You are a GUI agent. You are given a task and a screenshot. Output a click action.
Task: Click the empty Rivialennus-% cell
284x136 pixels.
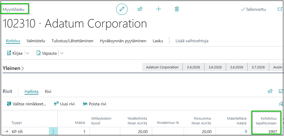pos(168,132)
